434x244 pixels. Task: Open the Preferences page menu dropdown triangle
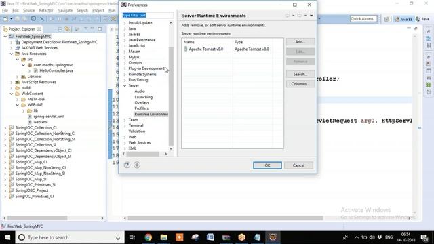(x=311, y=16)
